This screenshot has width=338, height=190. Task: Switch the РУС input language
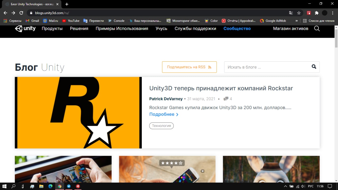(311, 186)
